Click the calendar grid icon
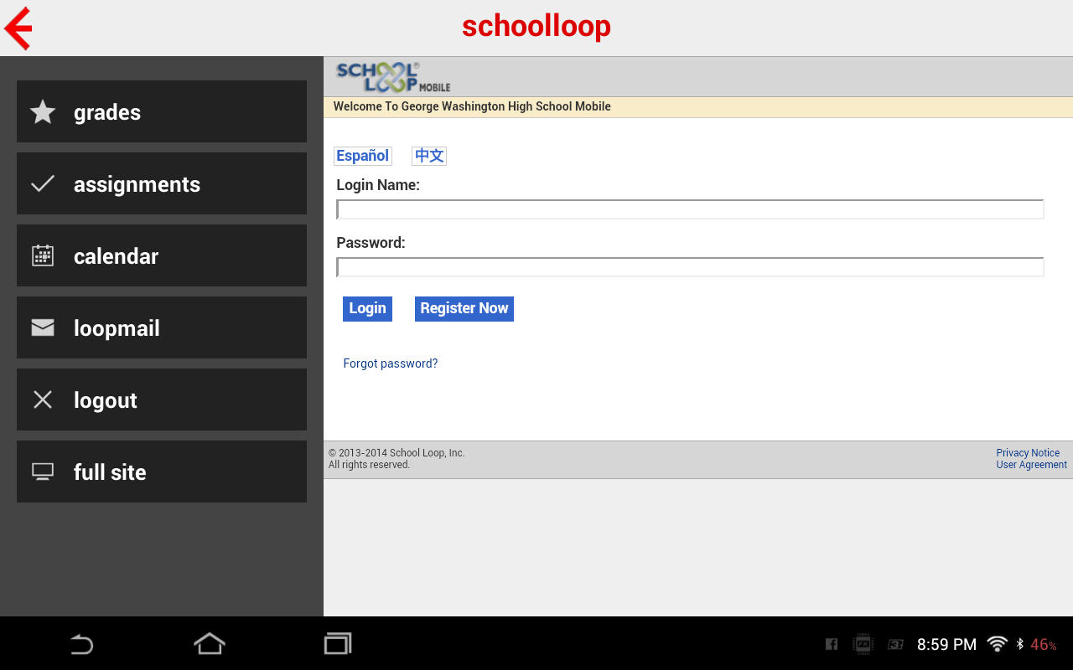This screenshot has height=670, width=1073. click(43, 255)
